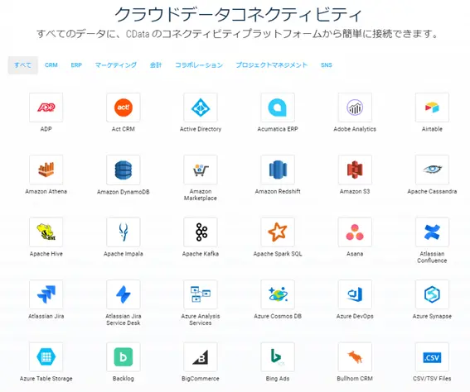
Task: Open the Apache Kafka icon
Action: coord(201,232)
